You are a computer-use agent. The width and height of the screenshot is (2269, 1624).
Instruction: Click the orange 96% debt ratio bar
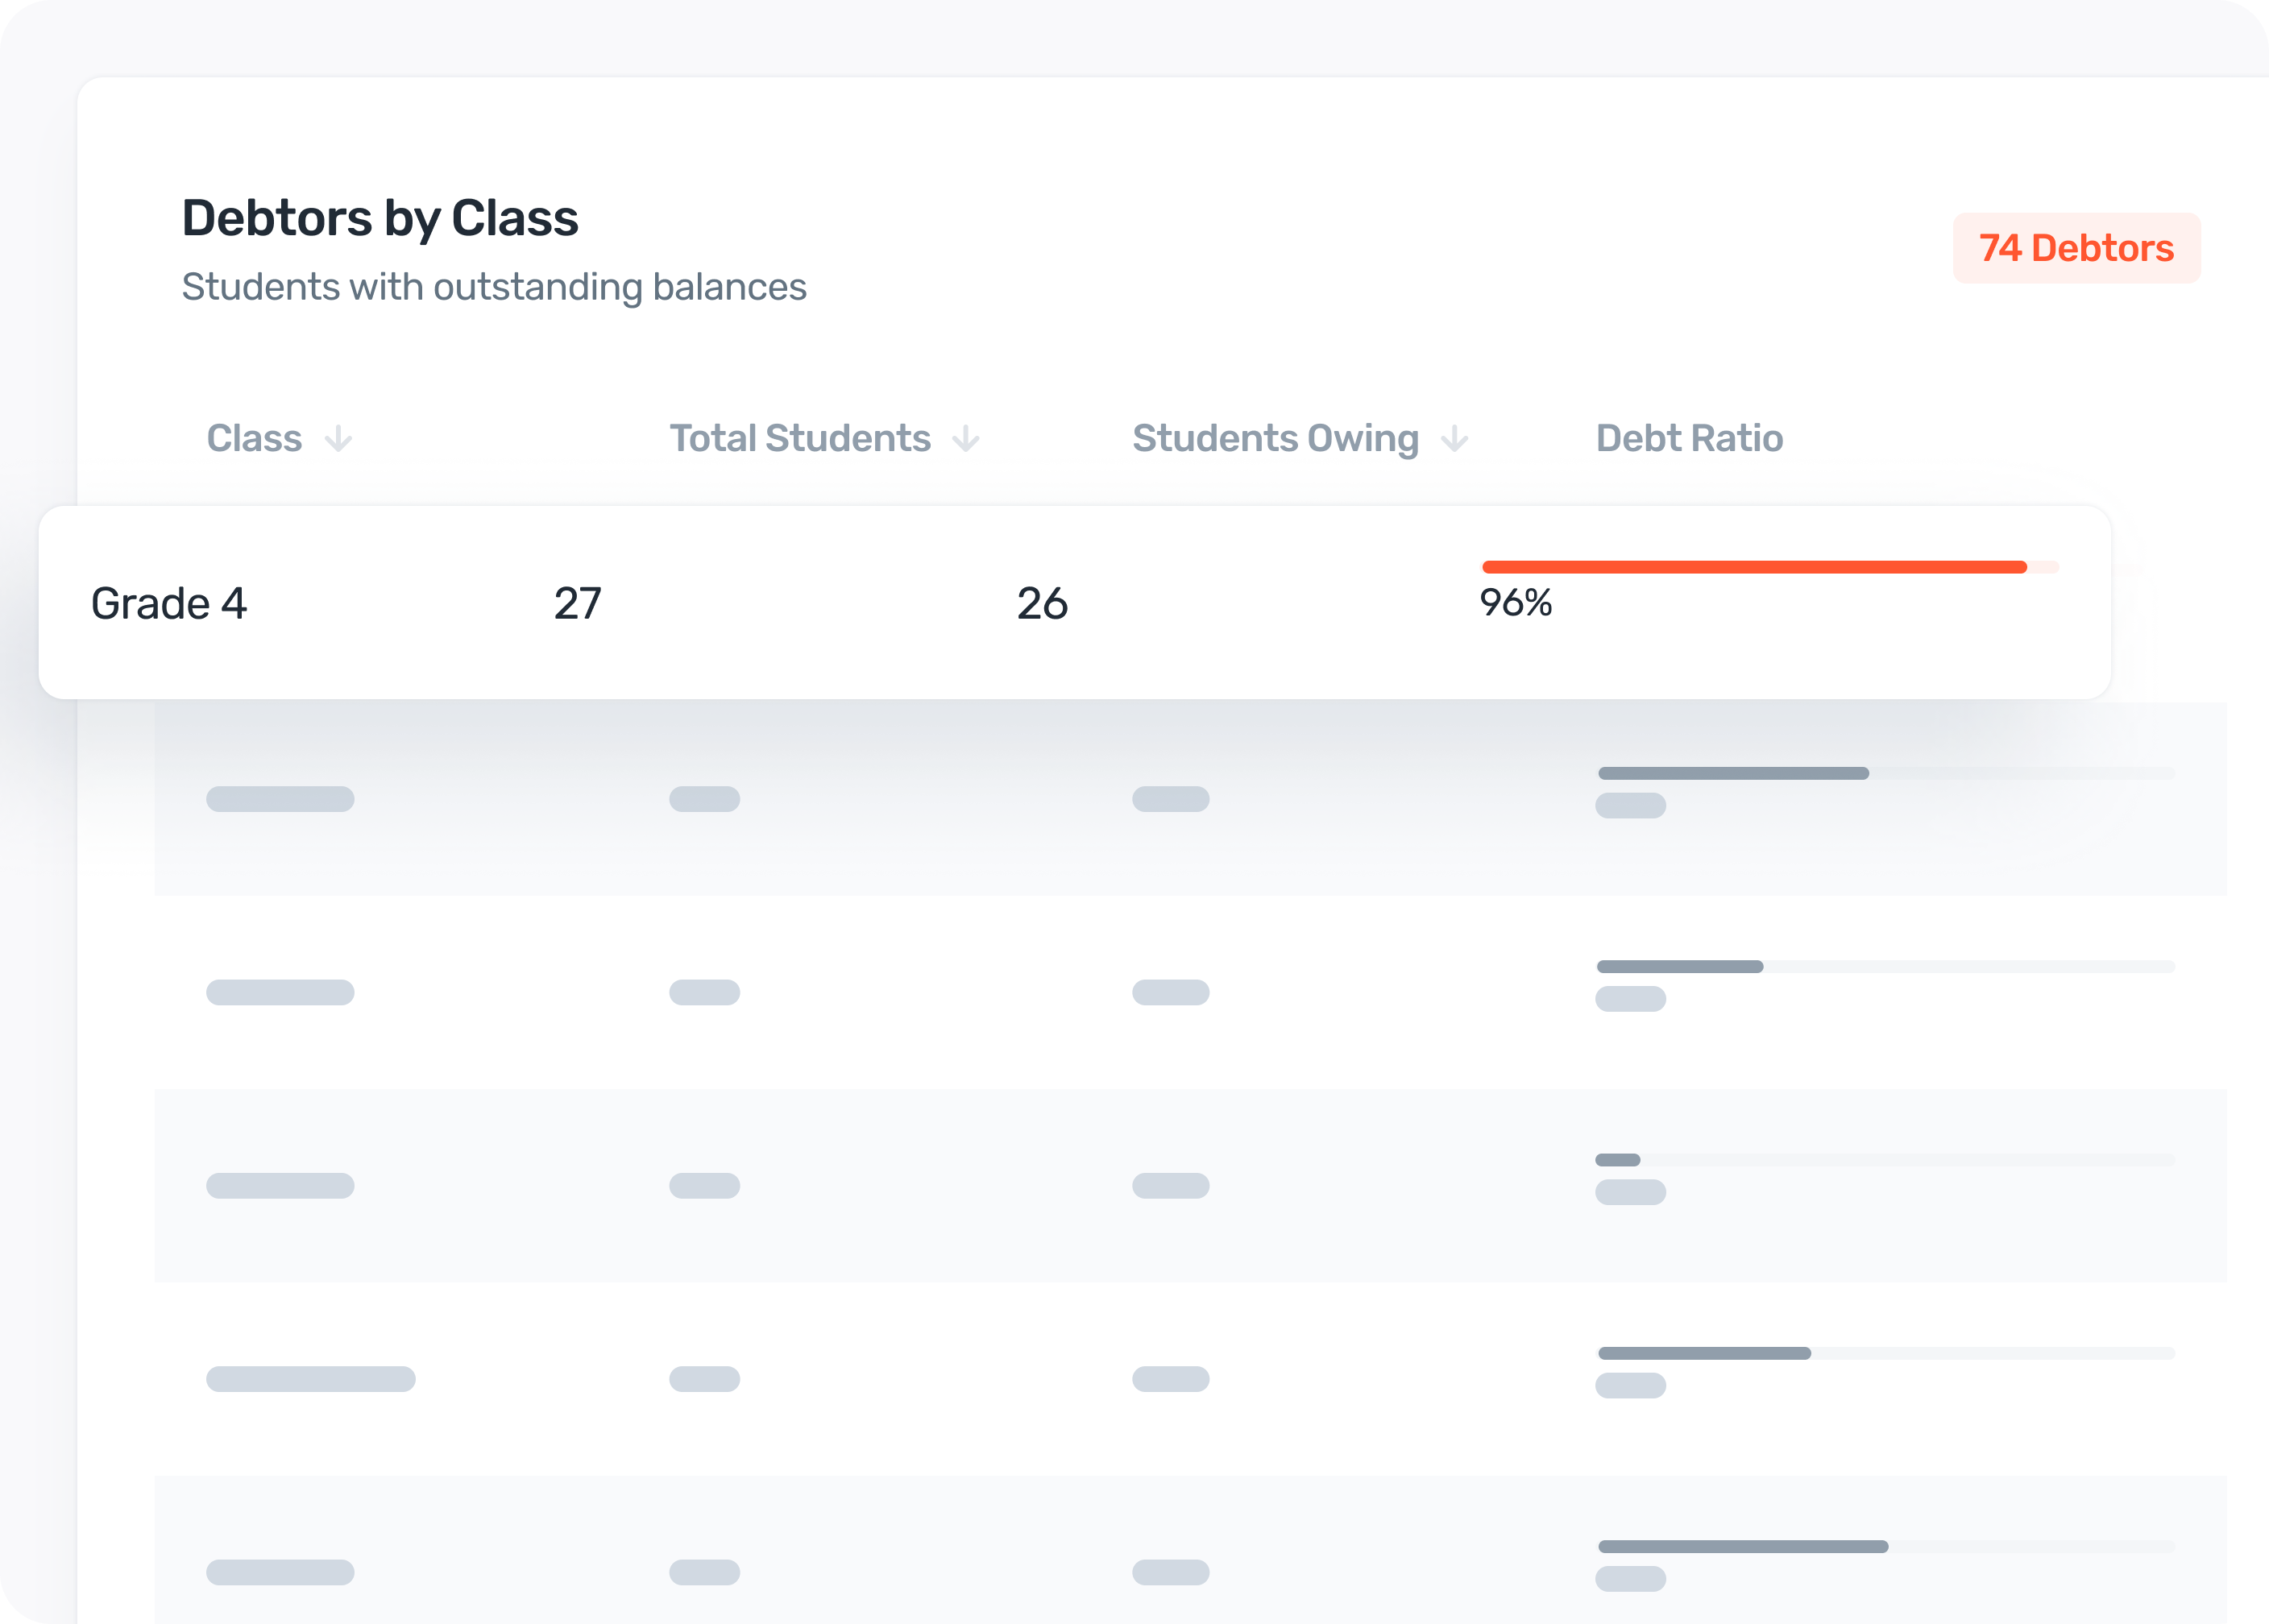(x=1754, y=567)
